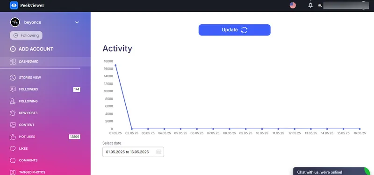Click the Select date label

click(x=112, y=143)
